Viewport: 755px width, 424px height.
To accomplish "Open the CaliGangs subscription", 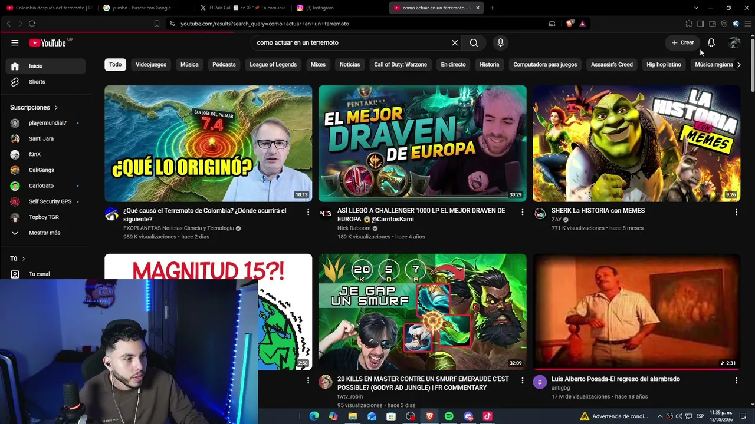I will tap(45, 170).
